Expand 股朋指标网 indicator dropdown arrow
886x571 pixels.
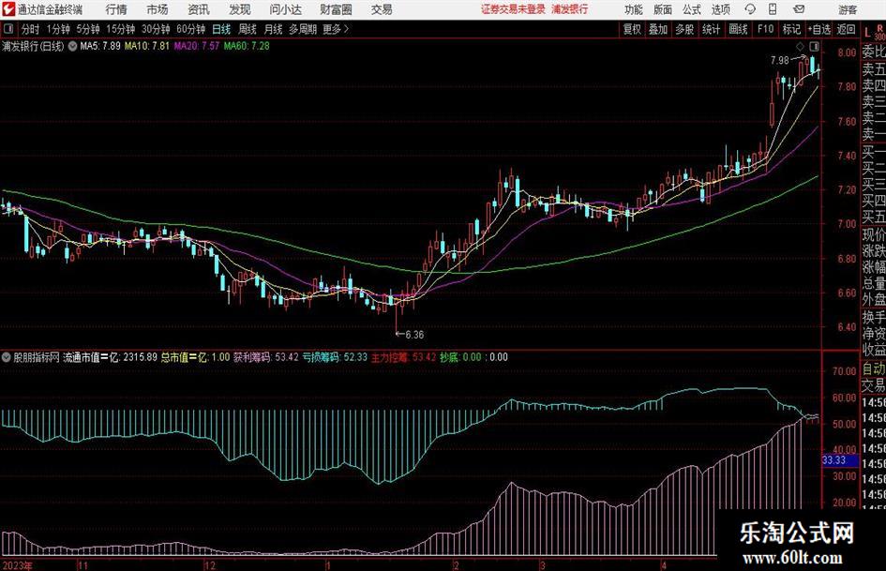point(7,357)
